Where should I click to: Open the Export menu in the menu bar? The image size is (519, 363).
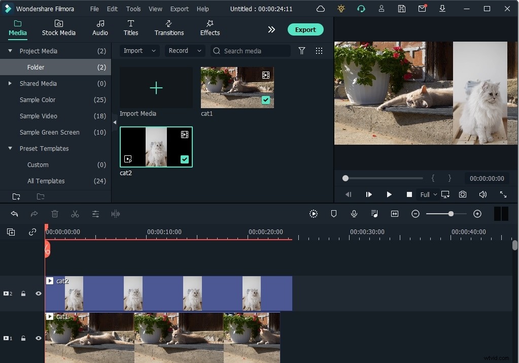[179, 9]
